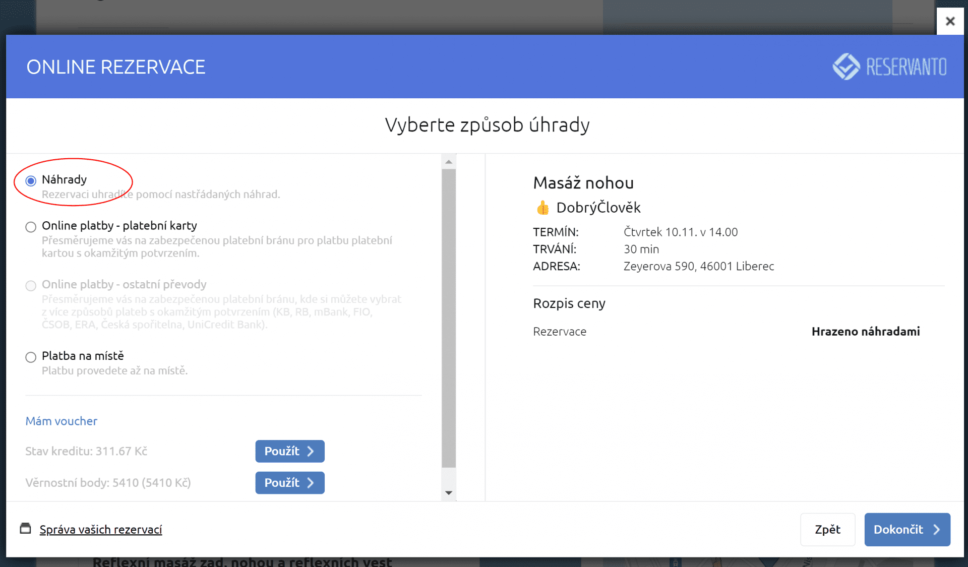This screenshot has width=968, height=567.
Task: Close the reservation dialog with X
Action: [x=950, y=21]
